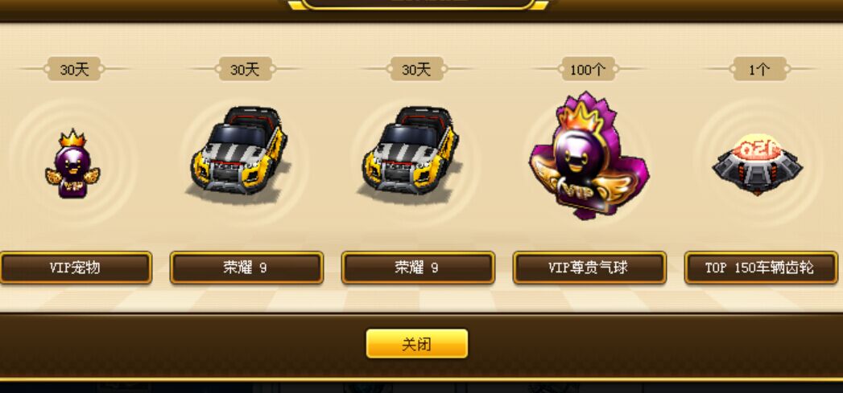843x393 pixels.
Task: Select the 荣耀 9 car beside the VIP pet
Action: (238, 152)
